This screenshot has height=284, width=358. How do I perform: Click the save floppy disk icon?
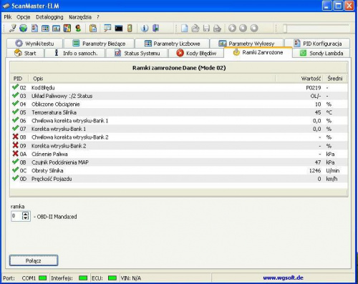pos(206,28)
